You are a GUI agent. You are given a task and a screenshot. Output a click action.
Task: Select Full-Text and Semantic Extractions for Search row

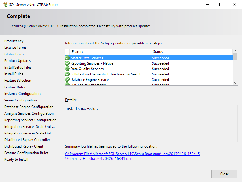149,74
